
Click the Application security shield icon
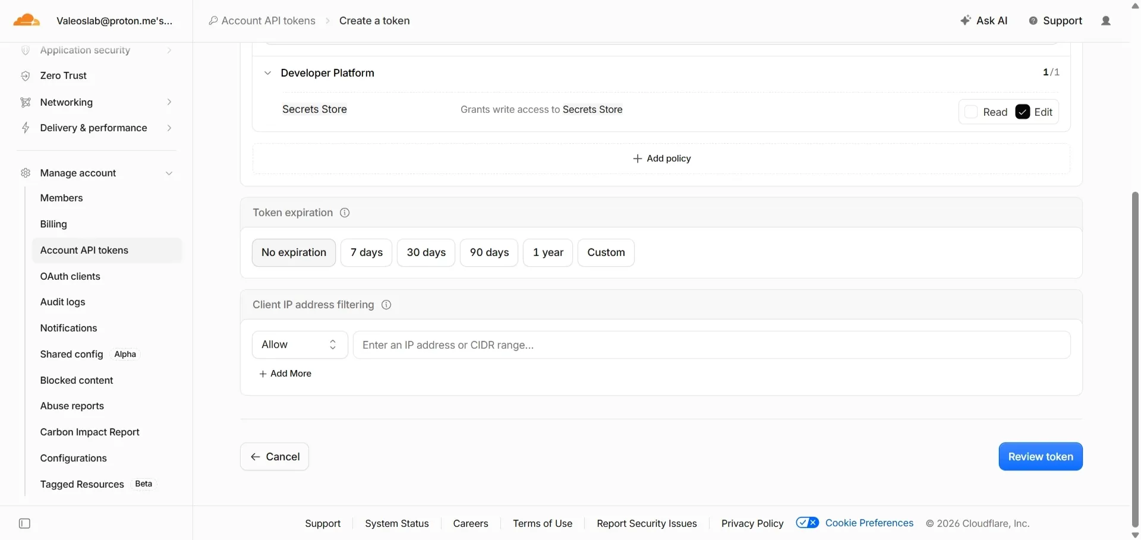(26, 50)
